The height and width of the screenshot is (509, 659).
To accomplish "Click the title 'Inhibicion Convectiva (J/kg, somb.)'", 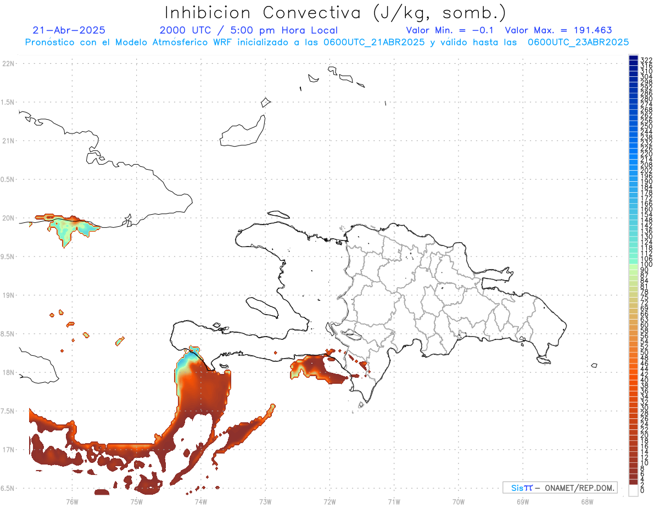I will 335,13.
